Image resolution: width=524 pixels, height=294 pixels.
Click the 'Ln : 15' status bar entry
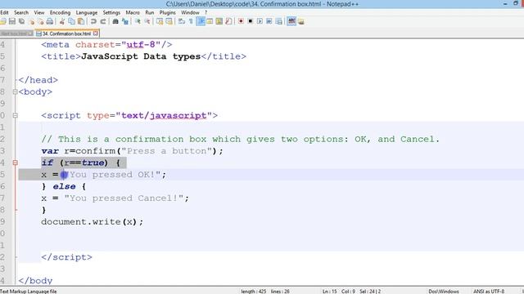[x=329, y=292]
